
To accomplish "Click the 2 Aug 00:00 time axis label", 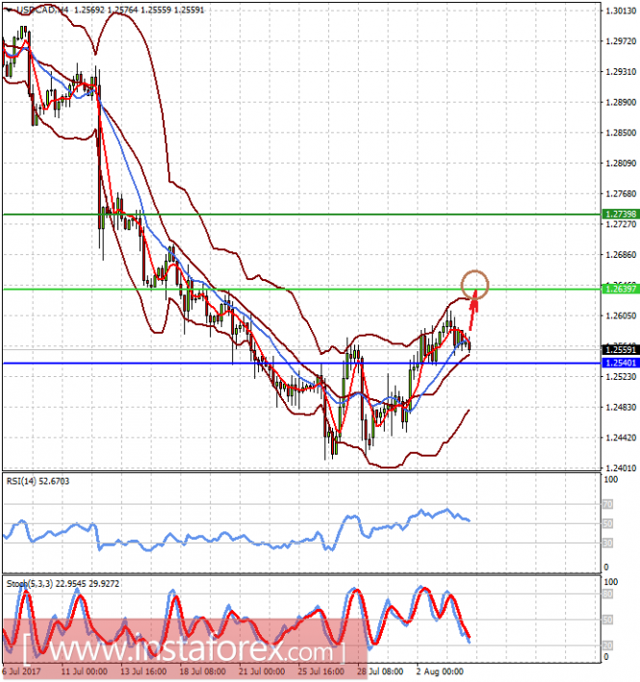I will (x=439, y=671).
